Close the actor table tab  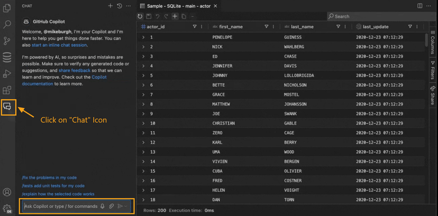[x=215, y=6]
